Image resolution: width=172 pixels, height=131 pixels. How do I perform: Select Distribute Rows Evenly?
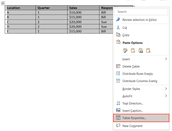click(137, 74)
